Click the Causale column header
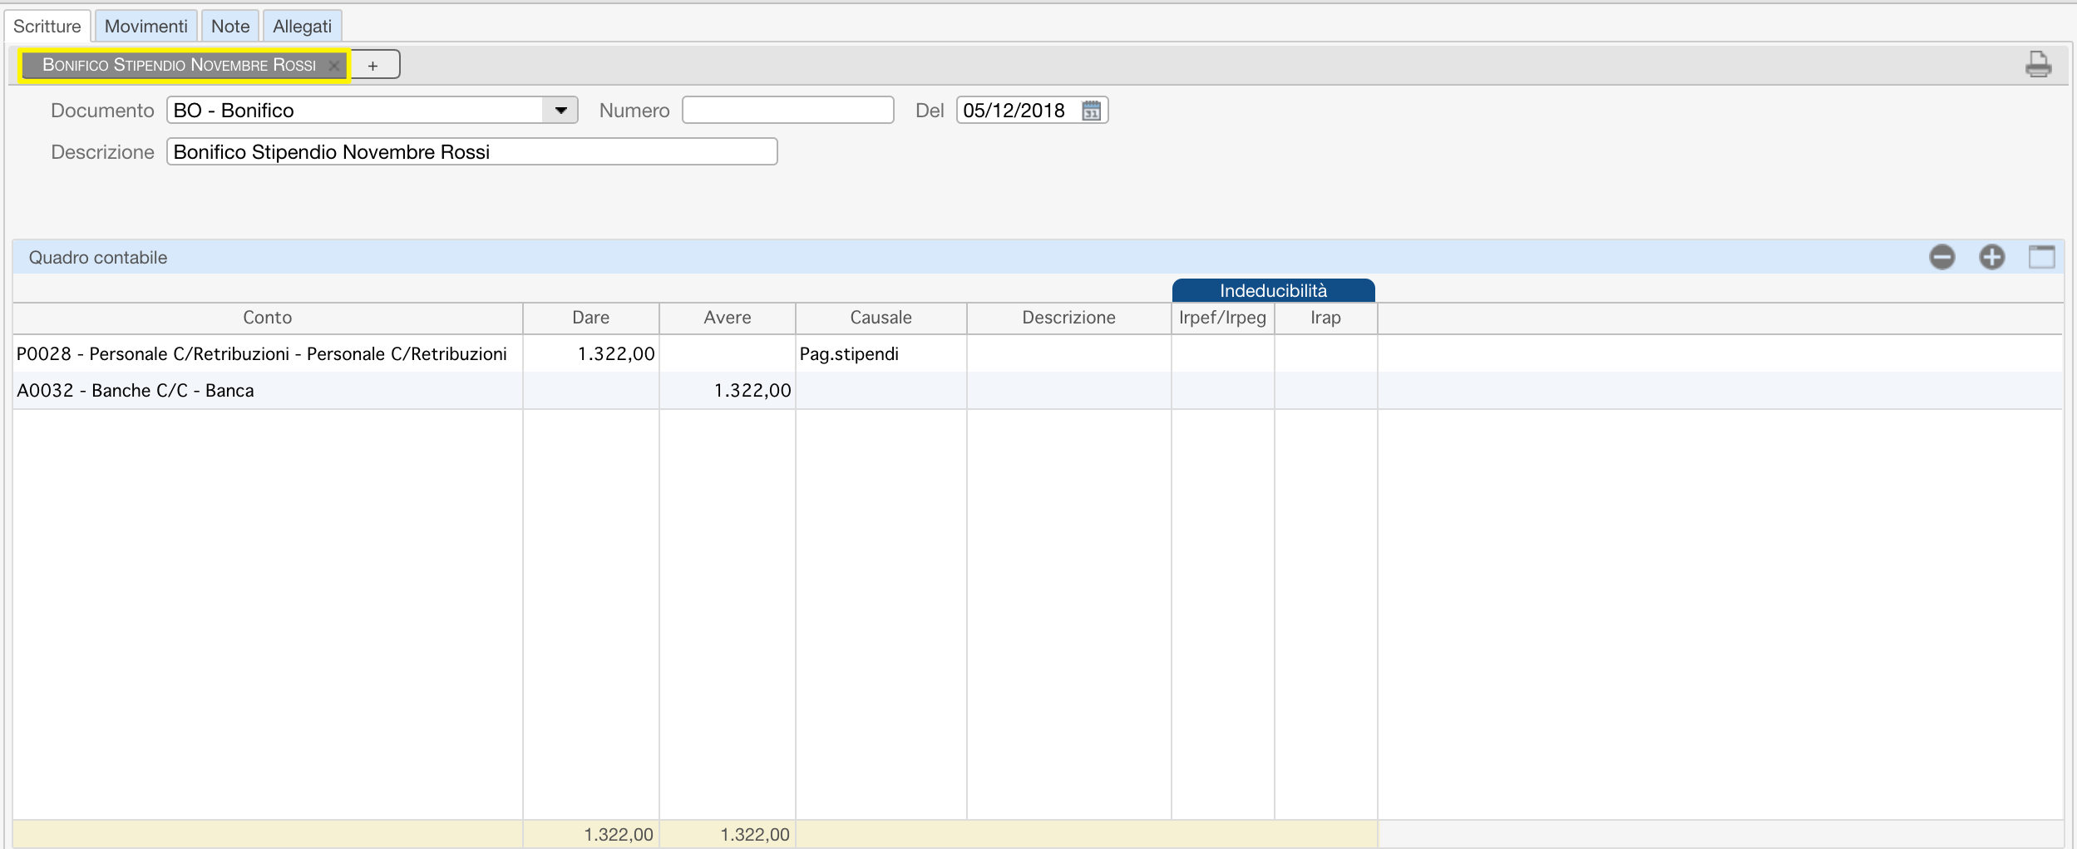Image resolution: width=2077 pixels, height=849 pixels. 881,318
